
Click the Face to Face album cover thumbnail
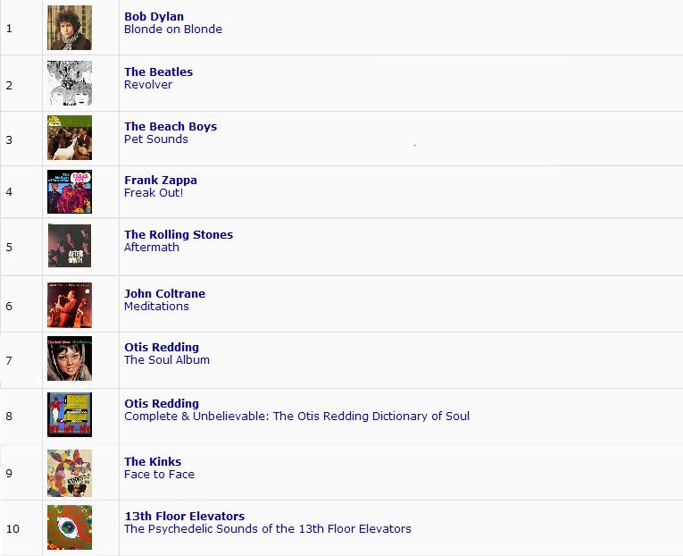(x=69, y=473)
